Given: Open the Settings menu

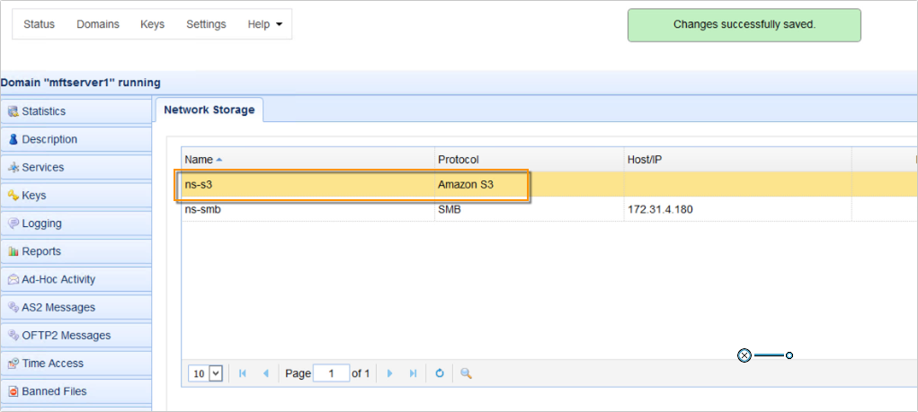Looking at the screenshot, I should tap(206, 24).
